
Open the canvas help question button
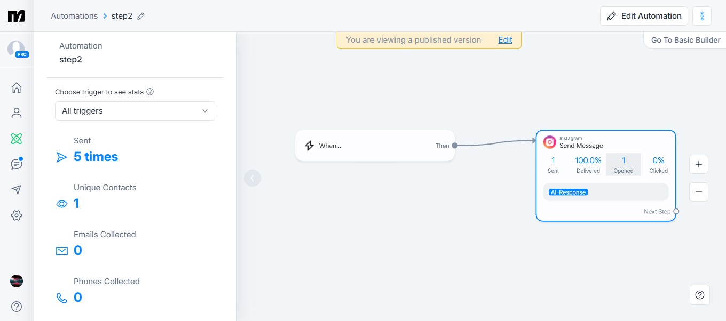pyautogui.click(x=700, y=295)
